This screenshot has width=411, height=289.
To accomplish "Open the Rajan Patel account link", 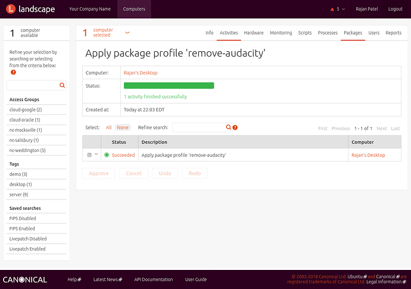I will [x=367, y=9].
